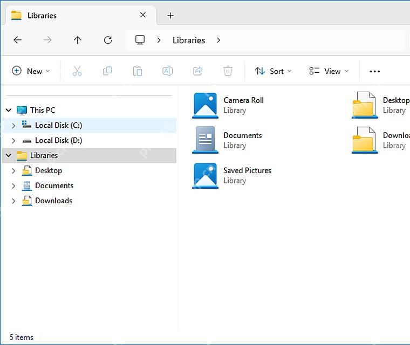Expand the Documents node in sidebar
This screenshot has height=345, width=410.
click(13, 186)
